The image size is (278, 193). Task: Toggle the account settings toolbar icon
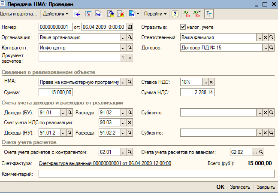click(209, 14)
